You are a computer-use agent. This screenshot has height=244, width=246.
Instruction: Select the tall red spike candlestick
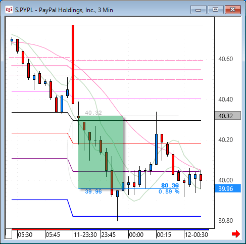(x=73, y=64)
